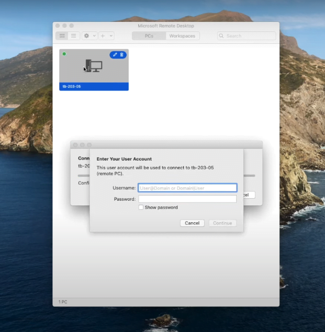The image size is (325, 332).
Task: Click the search magnifier icon
Action: point(222,36)
